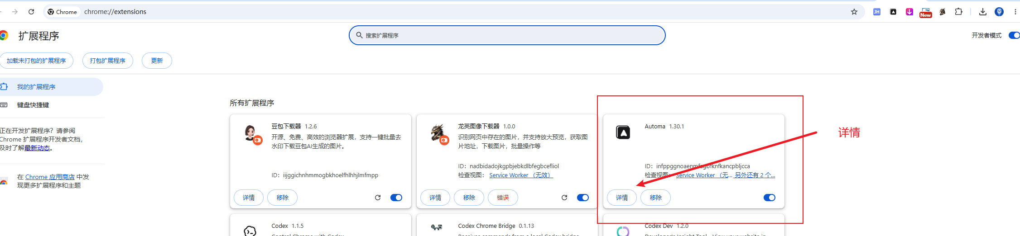Inspect Automa Service Worker link
The image size is (1020, 236).
click(703, 175)
